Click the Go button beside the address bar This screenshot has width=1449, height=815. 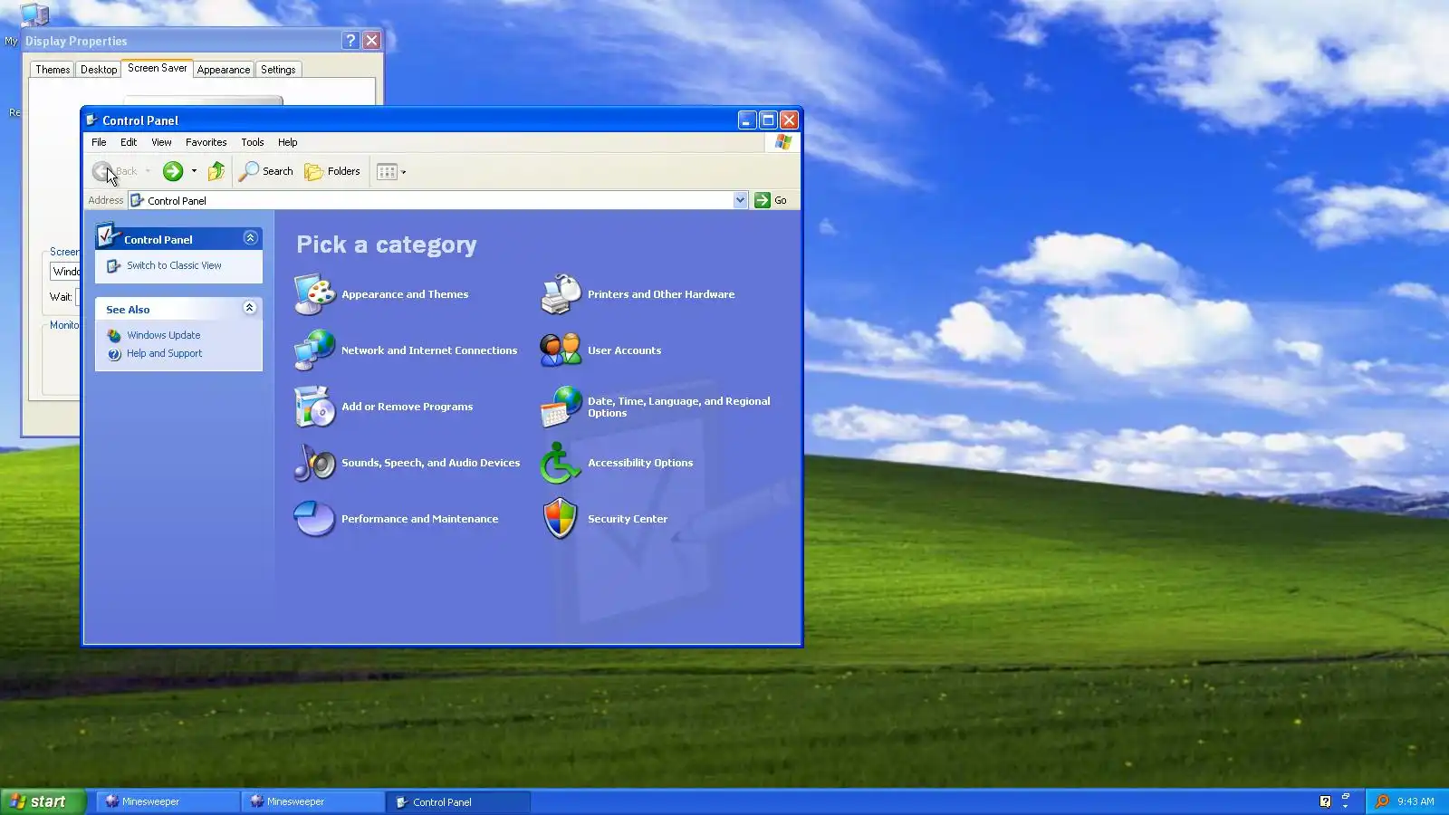(772, 200)
